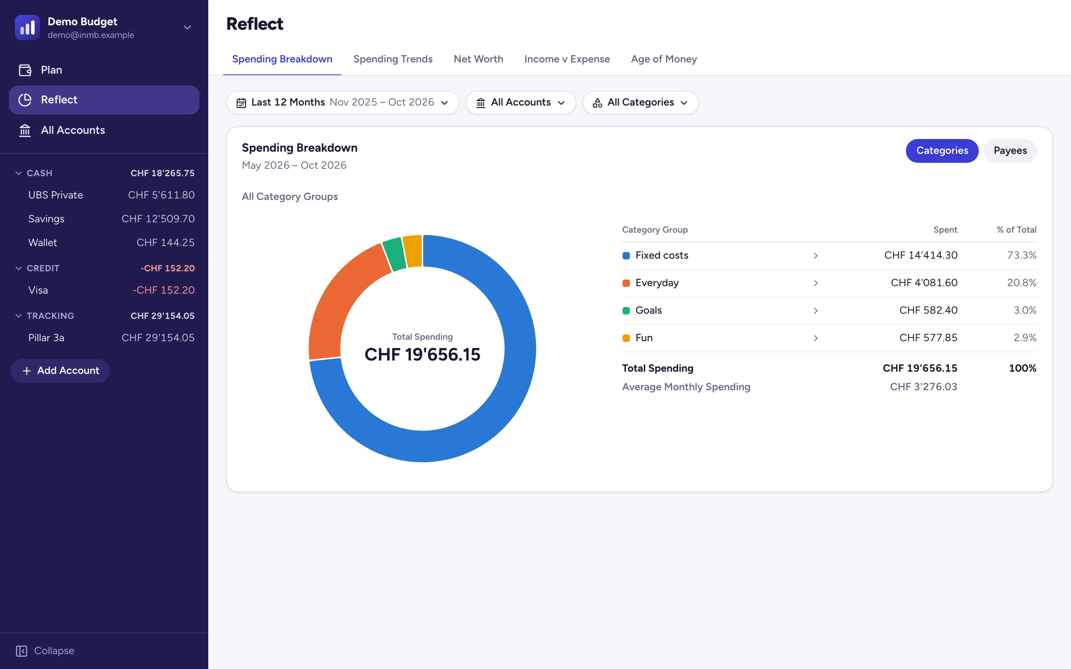1071x669 pixels.
Task: Expand the Fun row chevron
Action: [x=816, y=338]
